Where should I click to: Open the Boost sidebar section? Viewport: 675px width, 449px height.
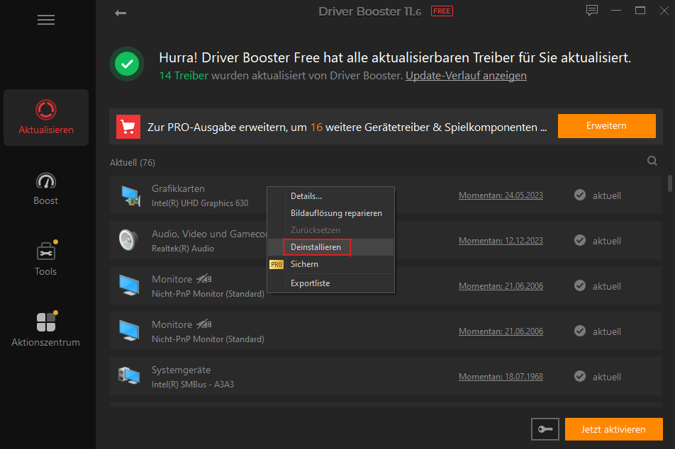pos(45,189)
